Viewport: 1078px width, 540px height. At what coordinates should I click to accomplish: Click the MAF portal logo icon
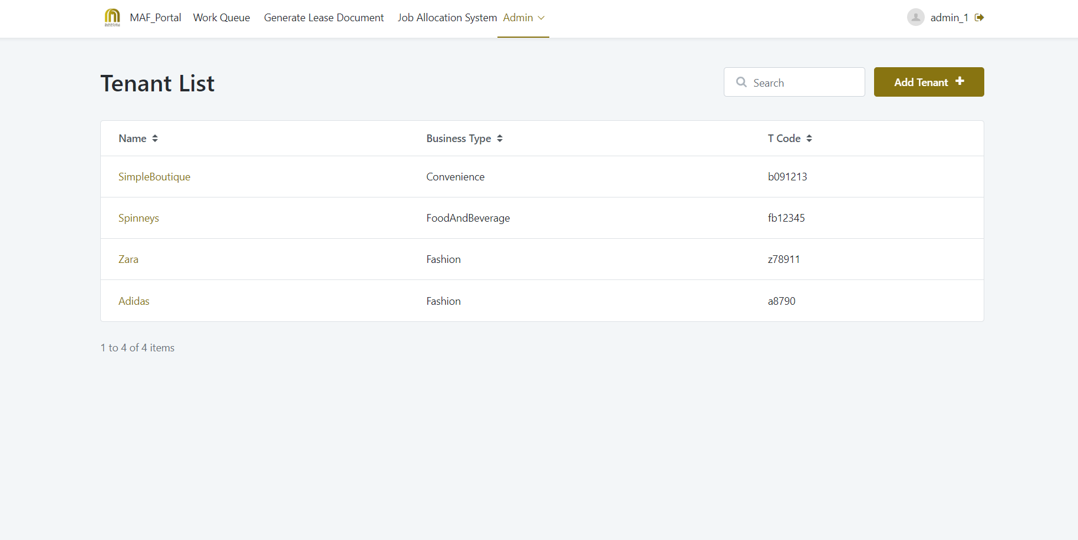coord(112,18)
